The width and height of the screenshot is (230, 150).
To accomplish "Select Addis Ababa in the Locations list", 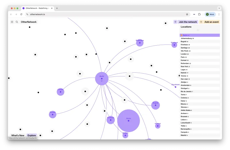I will [x=200, y=110].
